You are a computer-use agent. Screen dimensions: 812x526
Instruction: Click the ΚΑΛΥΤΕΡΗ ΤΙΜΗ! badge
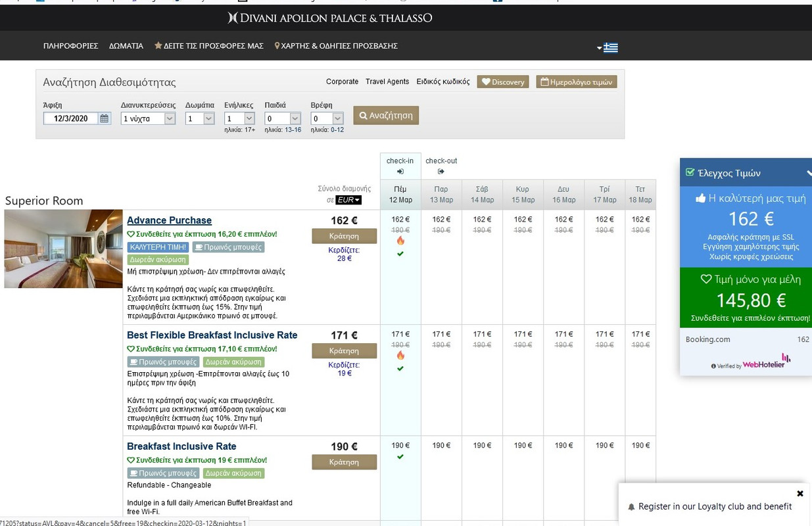[x=158, y=247]
